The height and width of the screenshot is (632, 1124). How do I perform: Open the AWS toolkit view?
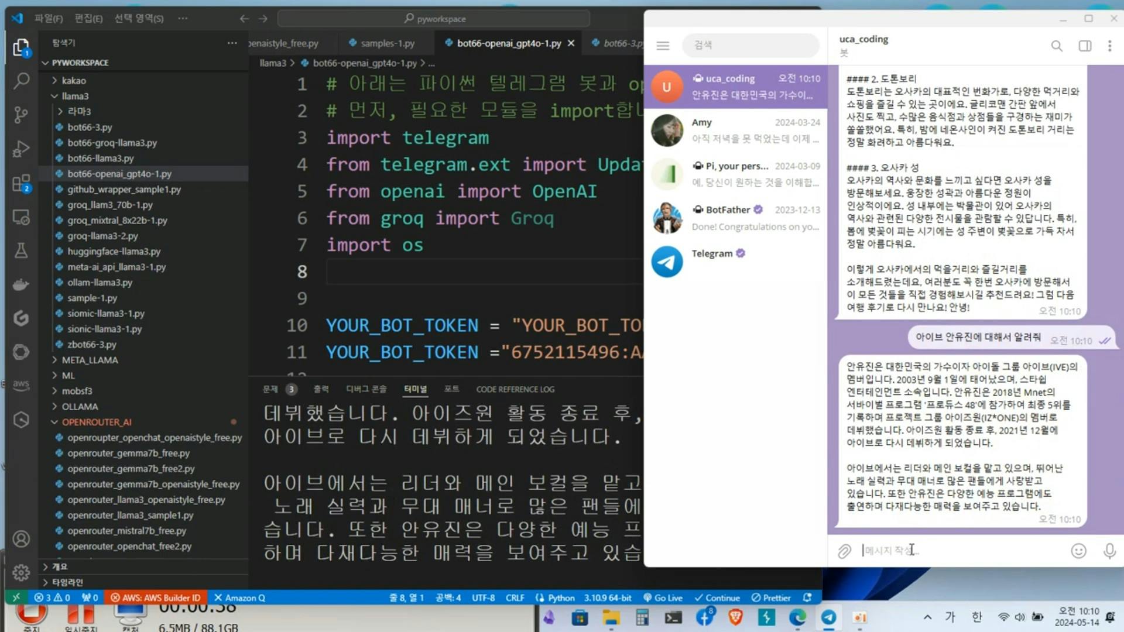tap(21, 384)
